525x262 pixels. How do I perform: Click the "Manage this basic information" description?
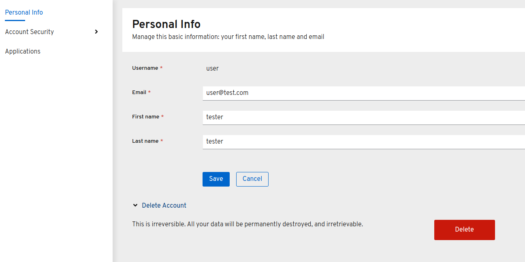(x=228, y=37)
